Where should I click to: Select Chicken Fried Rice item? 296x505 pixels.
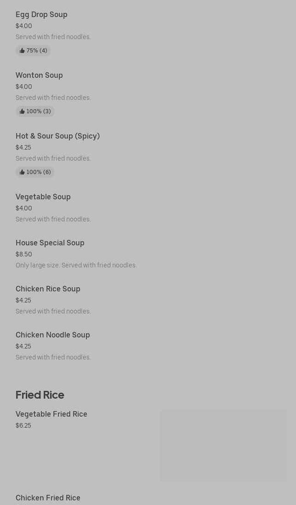coord(48,498)
